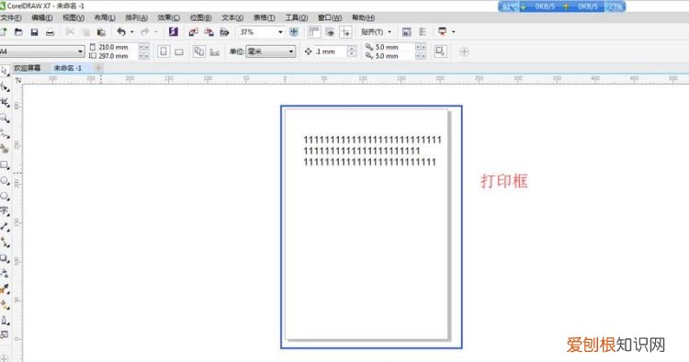Image resolution: width=689 pixels, height=362 pixels.
Task: Select the Color Eyedropper tool
Action: [x=5, y=288]
